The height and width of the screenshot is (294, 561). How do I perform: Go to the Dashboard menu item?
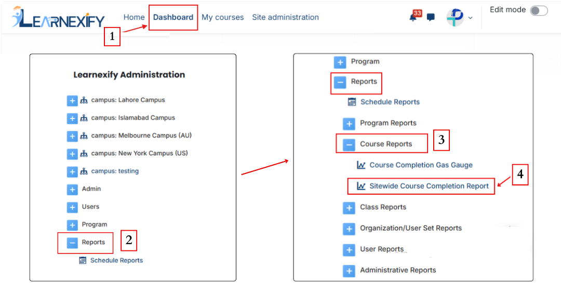pyautogui.click(x=173, y=17)
